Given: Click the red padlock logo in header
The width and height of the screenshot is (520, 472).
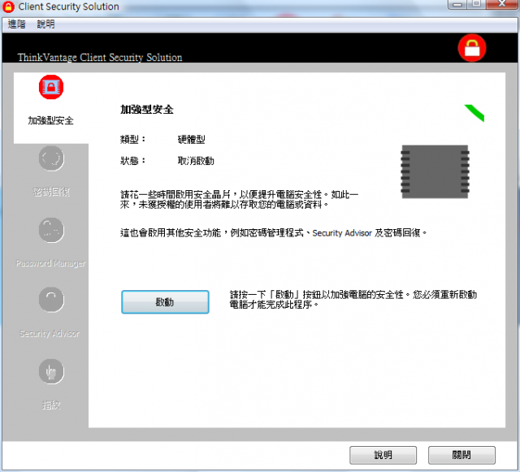Looking at the screenshot, I should click(472, 48).
